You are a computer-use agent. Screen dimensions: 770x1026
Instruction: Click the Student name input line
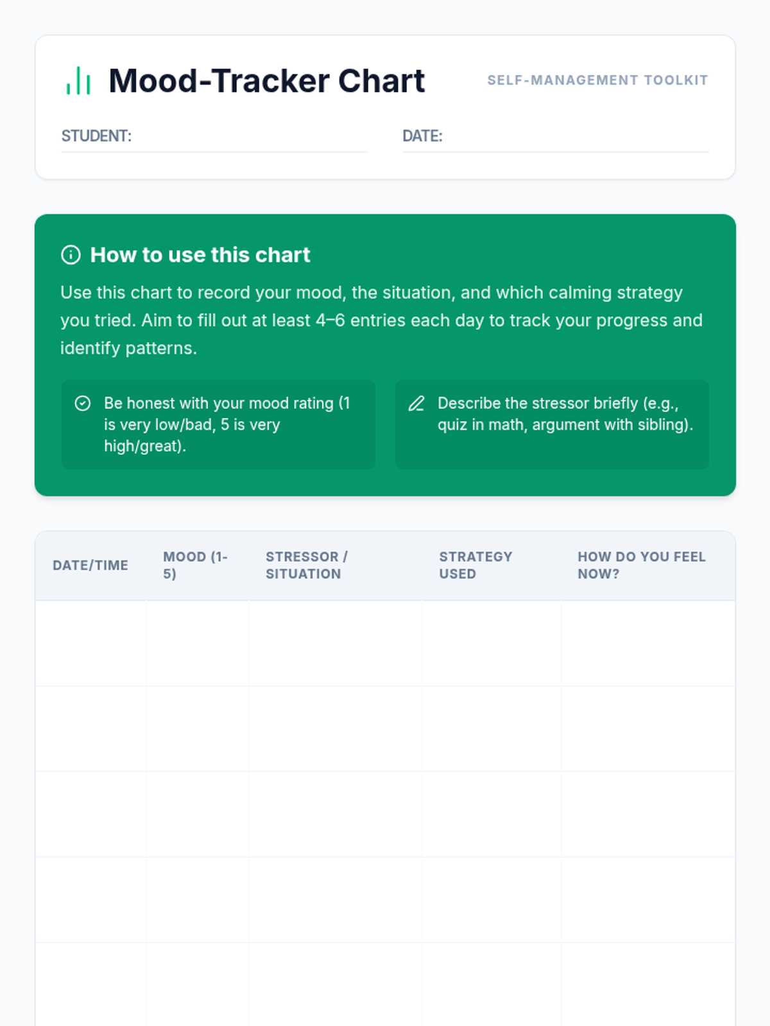(249, 137)
